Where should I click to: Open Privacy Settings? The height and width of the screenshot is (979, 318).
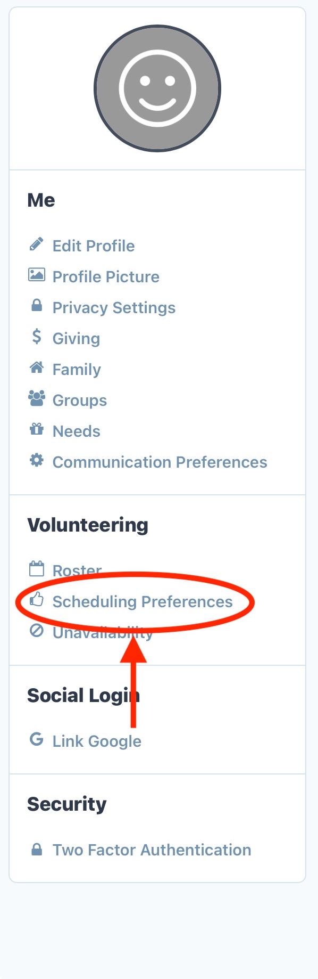tap(114, 308)
